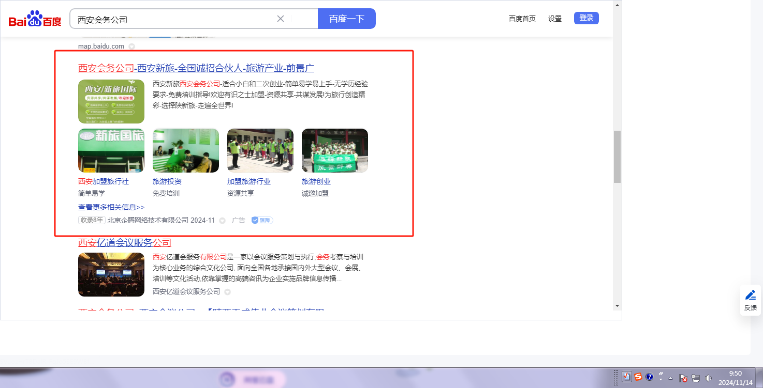Clear the search box with the X icon
Image resolution: width=763 pixels, height=388 pixels.
click(281, 19)
